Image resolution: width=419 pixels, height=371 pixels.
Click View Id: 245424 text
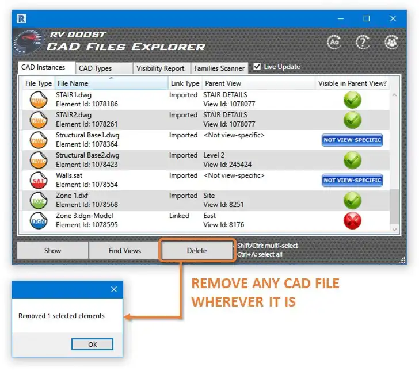(x=227, y=165)
